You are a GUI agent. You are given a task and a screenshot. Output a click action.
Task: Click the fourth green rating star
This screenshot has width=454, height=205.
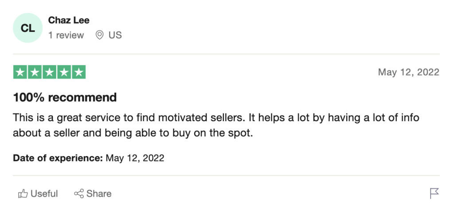pyautogui.click(x=64, y=72)
